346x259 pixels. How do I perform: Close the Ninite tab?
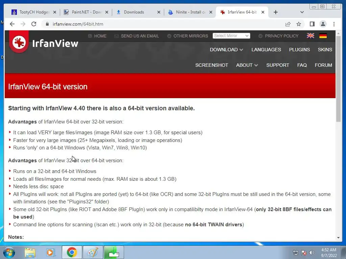[x=211, y=12]
